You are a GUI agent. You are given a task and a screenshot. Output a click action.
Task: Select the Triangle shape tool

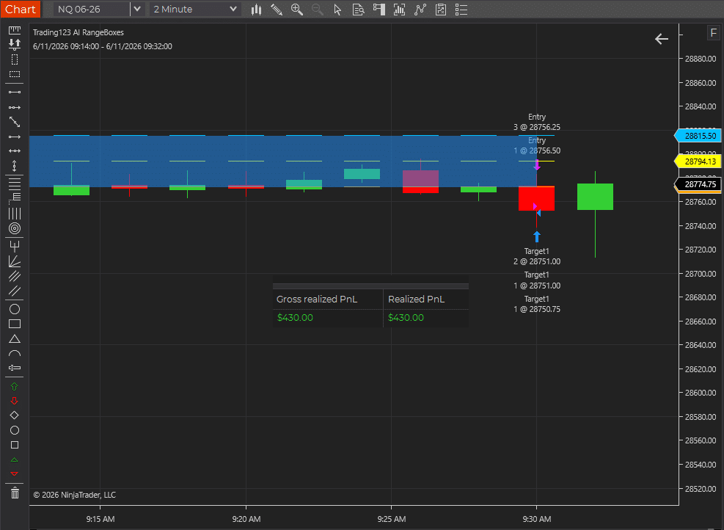15,338
